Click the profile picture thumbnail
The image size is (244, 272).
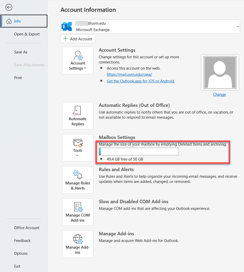(220, 72)
